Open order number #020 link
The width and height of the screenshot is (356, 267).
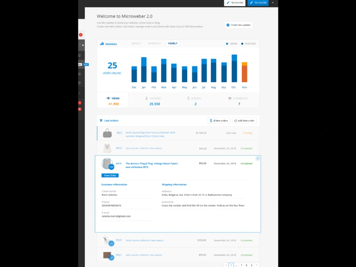coord(119,240)
